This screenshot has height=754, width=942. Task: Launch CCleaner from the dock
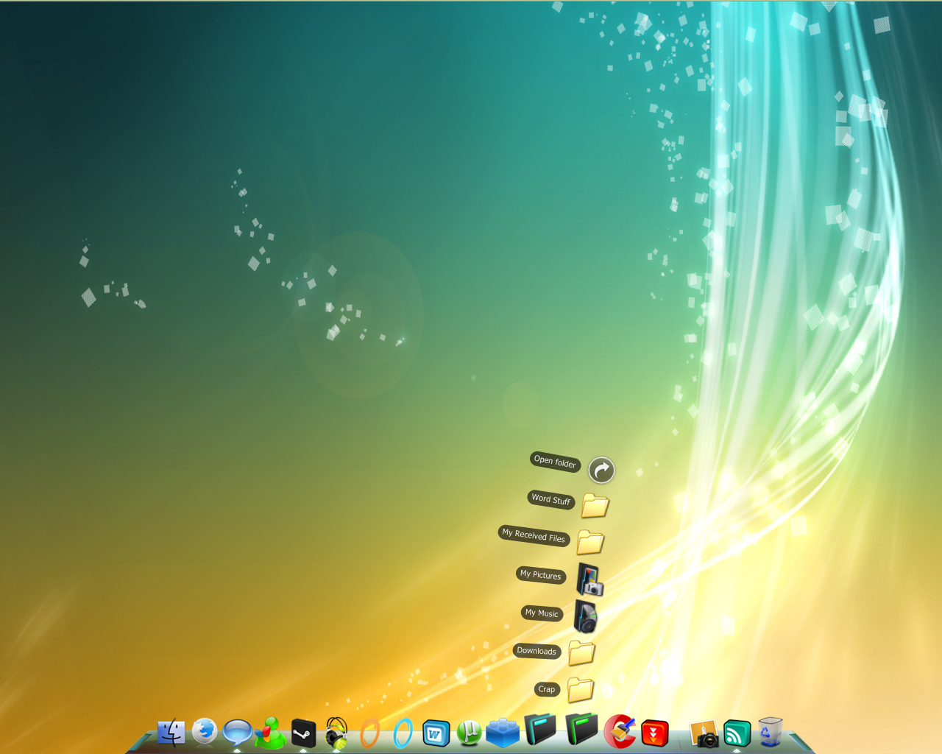pos(620,732)
